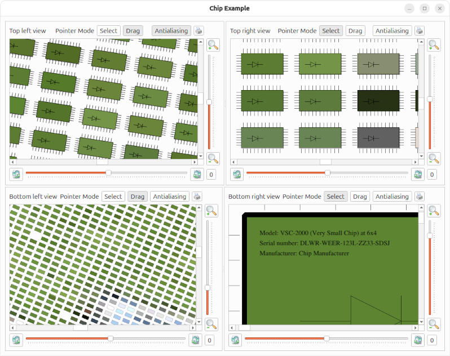Viewport: 450px width, 356px height.
Task: Enable Drag pointer mode in top right view
Action: (x=355, y=31)
